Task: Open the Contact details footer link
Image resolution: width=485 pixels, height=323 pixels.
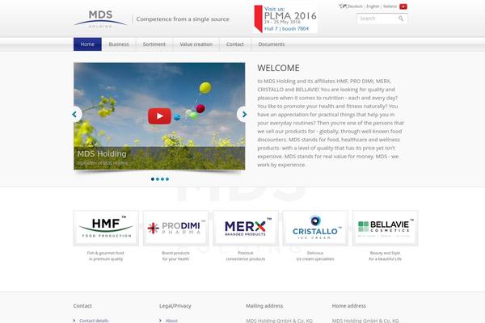Action: point(94,321)
